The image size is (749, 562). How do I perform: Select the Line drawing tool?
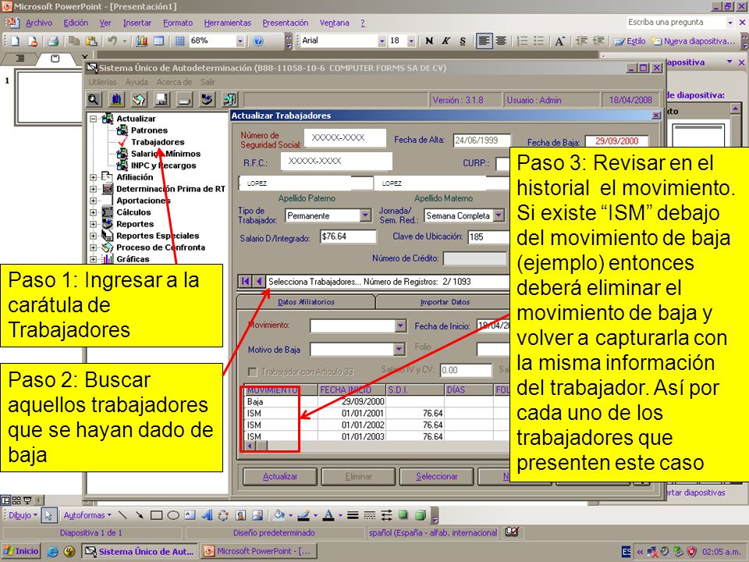tap(122, 515)
